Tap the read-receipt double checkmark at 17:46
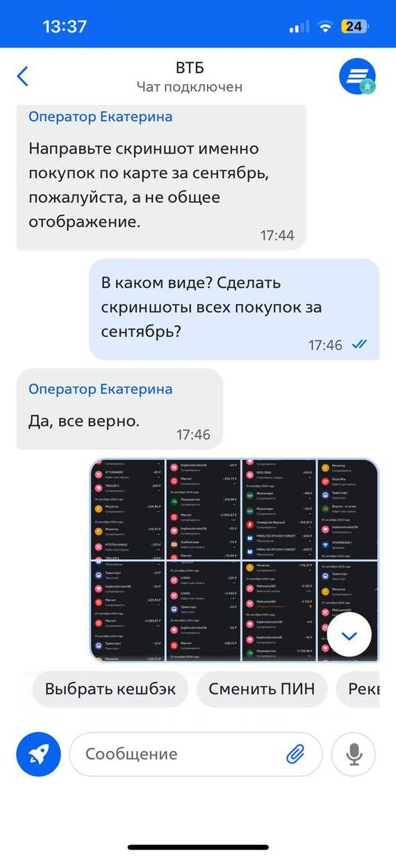Viewport: 396px width, 858px height. click(x=359, y=344)
